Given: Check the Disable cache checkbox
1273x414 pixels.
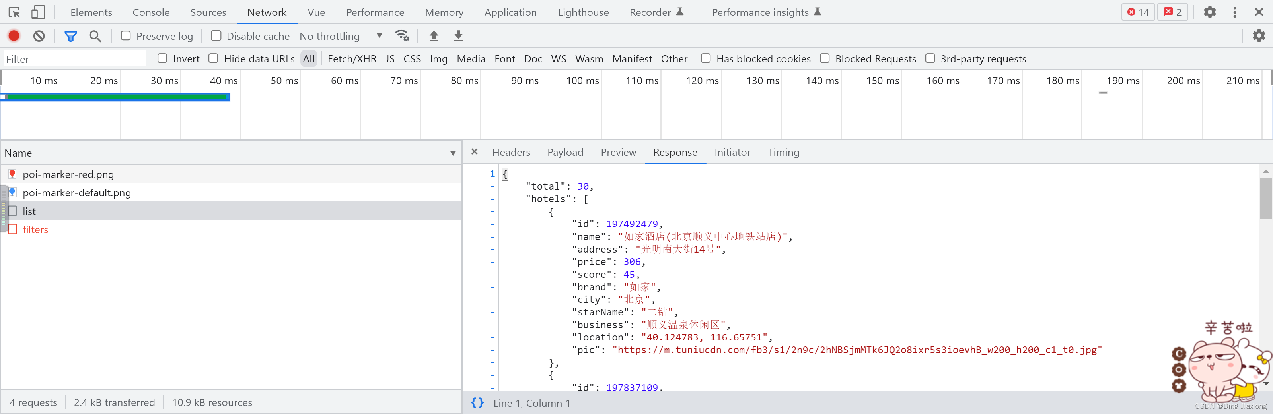Looking at the screenshot, I should pos(216,35).
